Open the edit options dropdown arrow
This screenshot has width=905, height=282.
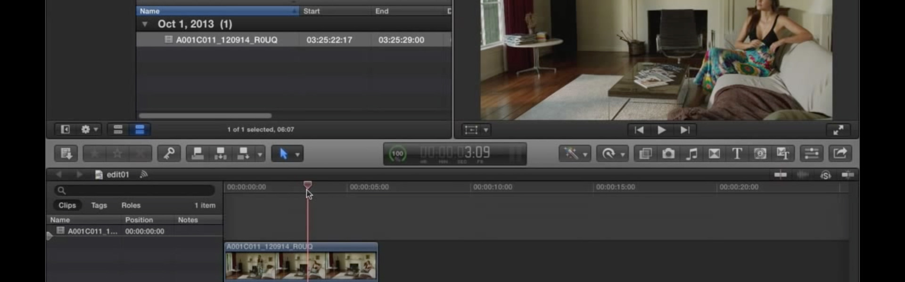(x=260, y=154)
